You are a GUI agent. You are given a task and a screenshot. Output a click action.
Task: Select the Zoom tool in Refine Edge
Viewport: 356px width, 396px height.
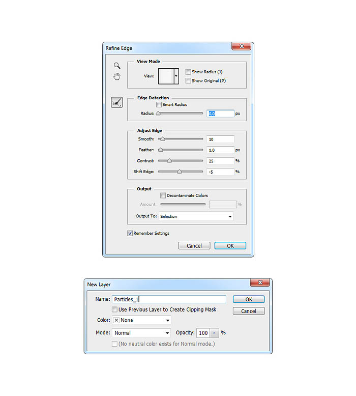(117, 66)
